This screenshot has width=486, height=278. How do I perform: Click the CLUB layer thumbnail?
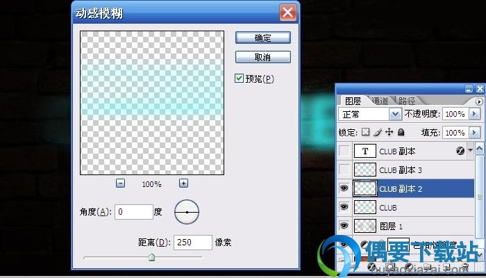click(x=365, y=207)
